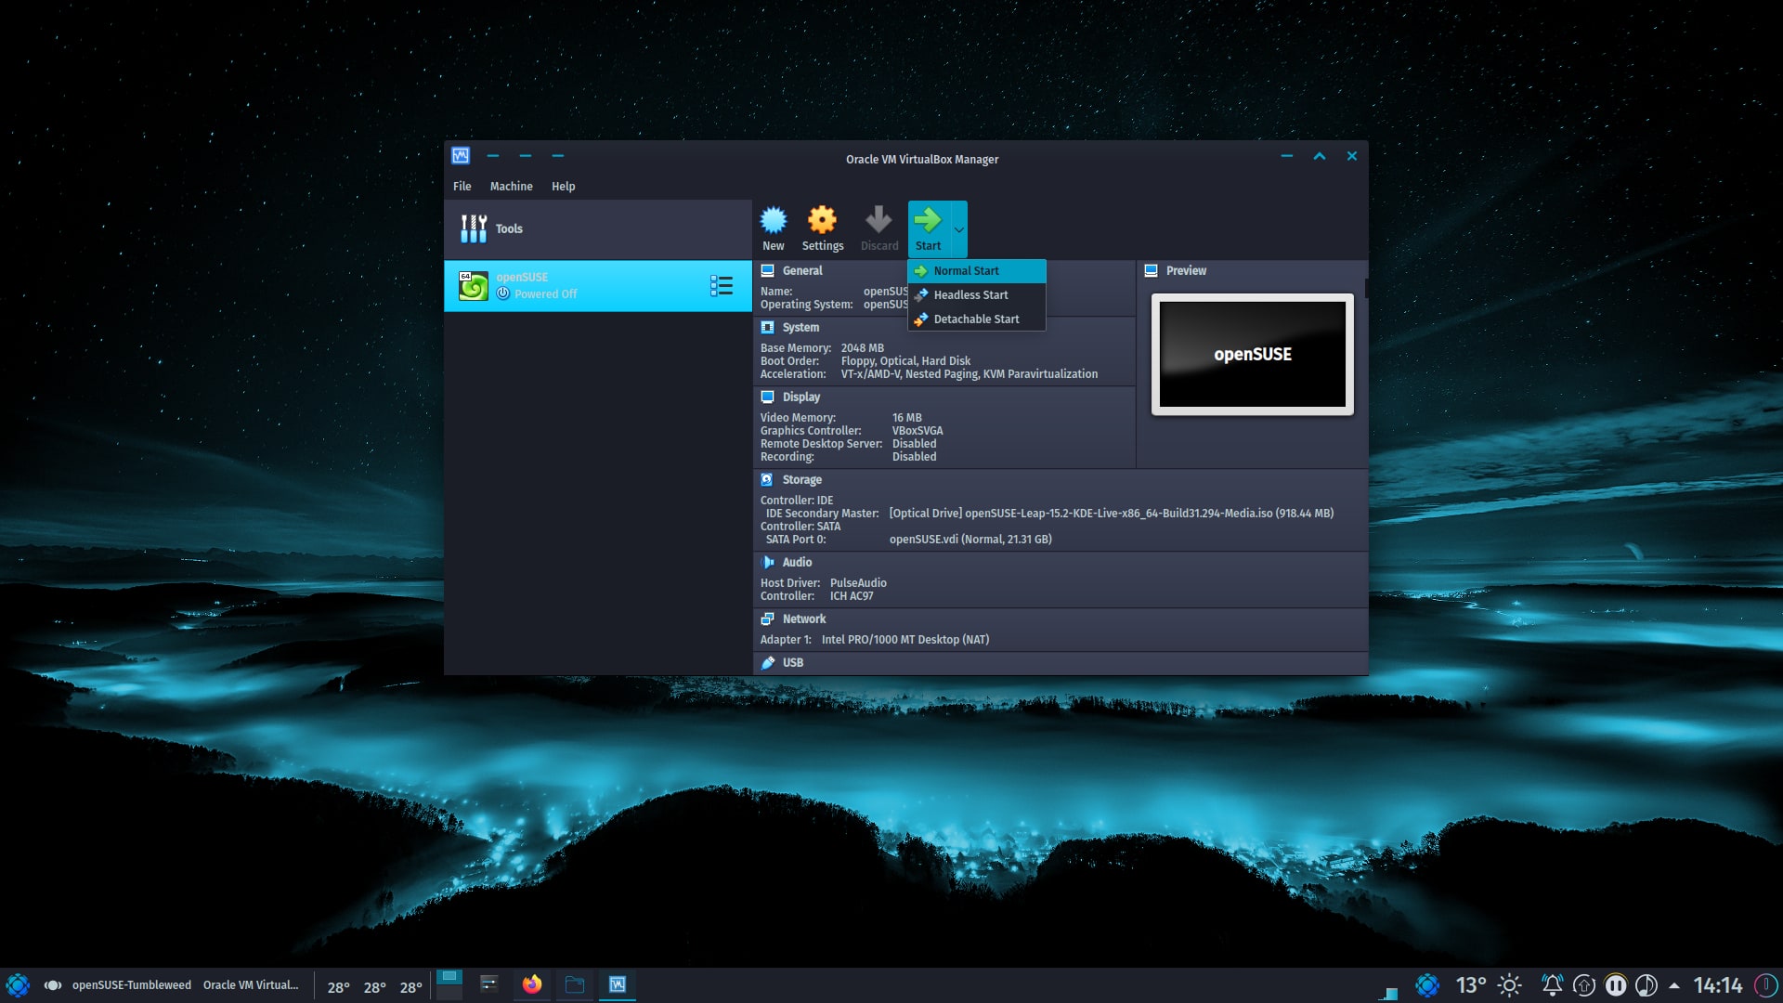The image size is (1783, 1003).
Task: Click the Intel PRO/1000 adapter text
Action: (905, 640)
